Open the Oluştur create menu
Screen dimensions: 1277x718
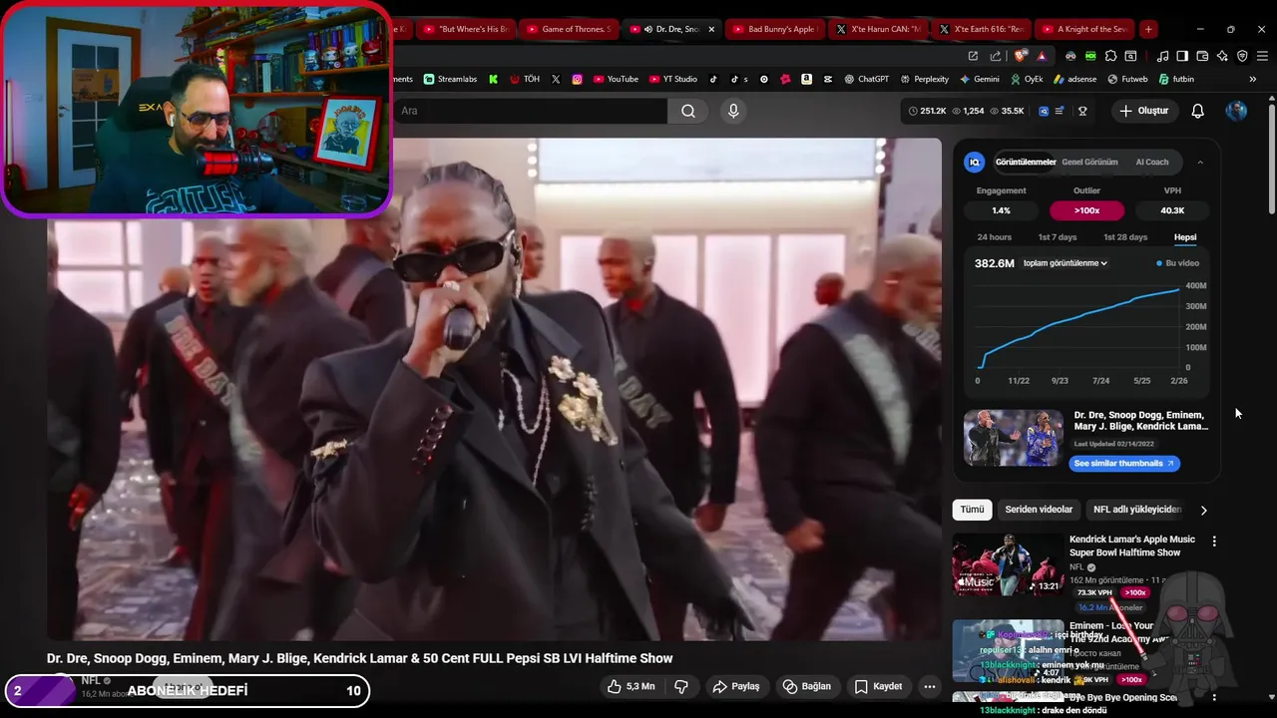1143,111
